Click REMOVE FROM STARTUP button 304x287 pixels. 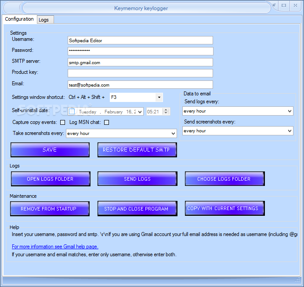tap(50, 209)
